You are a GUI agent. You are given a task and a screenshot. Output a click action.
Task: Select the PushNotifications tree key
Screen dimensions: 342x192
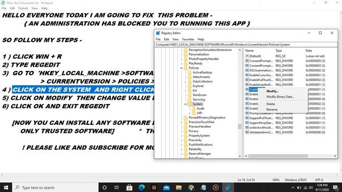pos(200,145)
